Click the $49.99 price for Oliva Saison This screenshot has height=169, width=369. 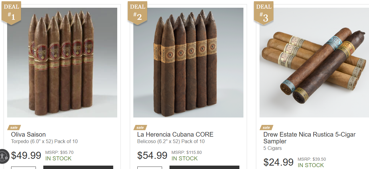(26, 155)
